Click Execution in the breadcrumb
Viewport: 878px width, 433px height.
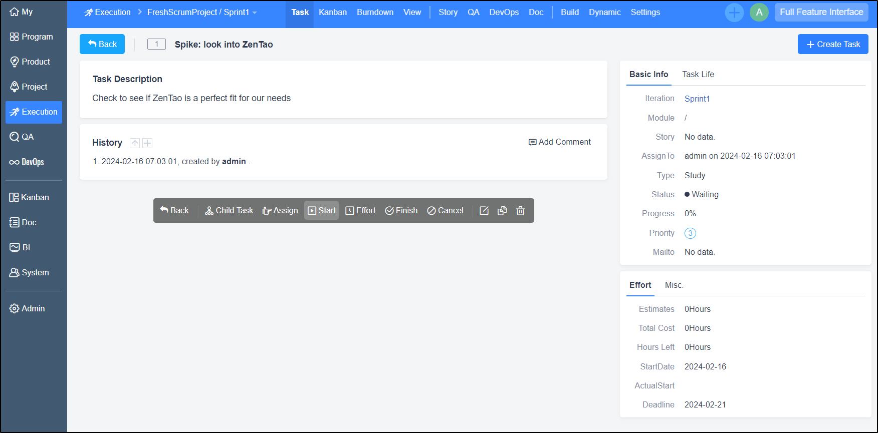coord(107,12)
